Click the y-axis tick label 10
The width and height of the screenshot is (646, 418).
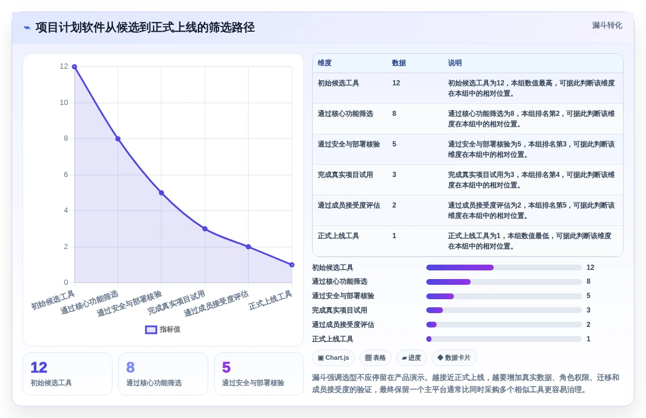[x=64, y=103]
